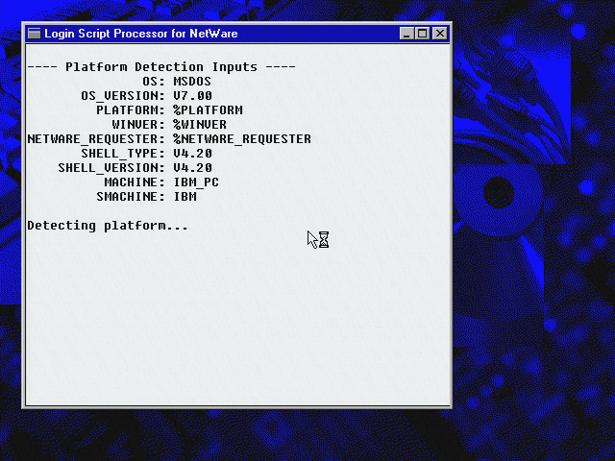The image size is (615, 461).
Task: Select the SMACHINE: IBM line
Action: [x=147, y=197]
